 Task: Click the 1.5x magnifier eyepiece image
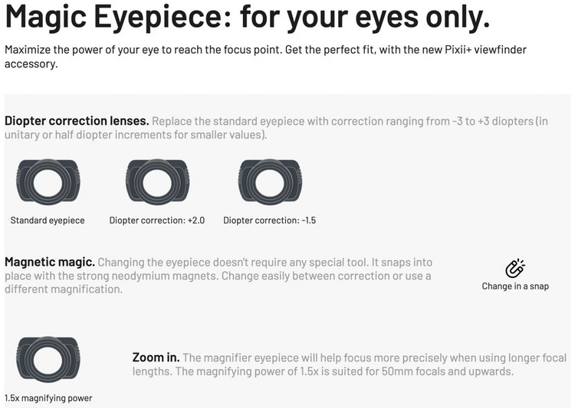click(x=48, y=360)
